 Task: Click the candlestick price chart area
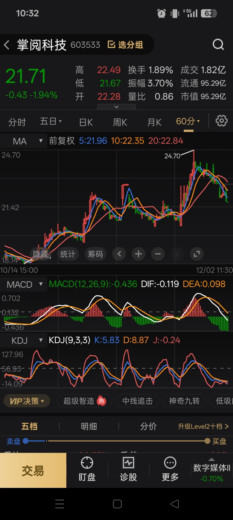tap(116, 207)
